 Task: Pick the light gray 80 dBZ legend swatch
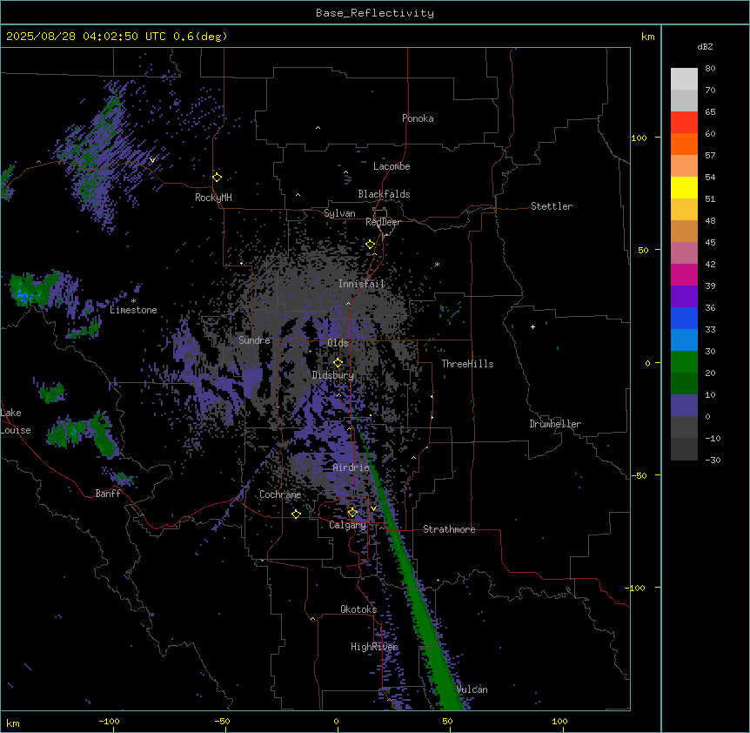click(684, 78)
